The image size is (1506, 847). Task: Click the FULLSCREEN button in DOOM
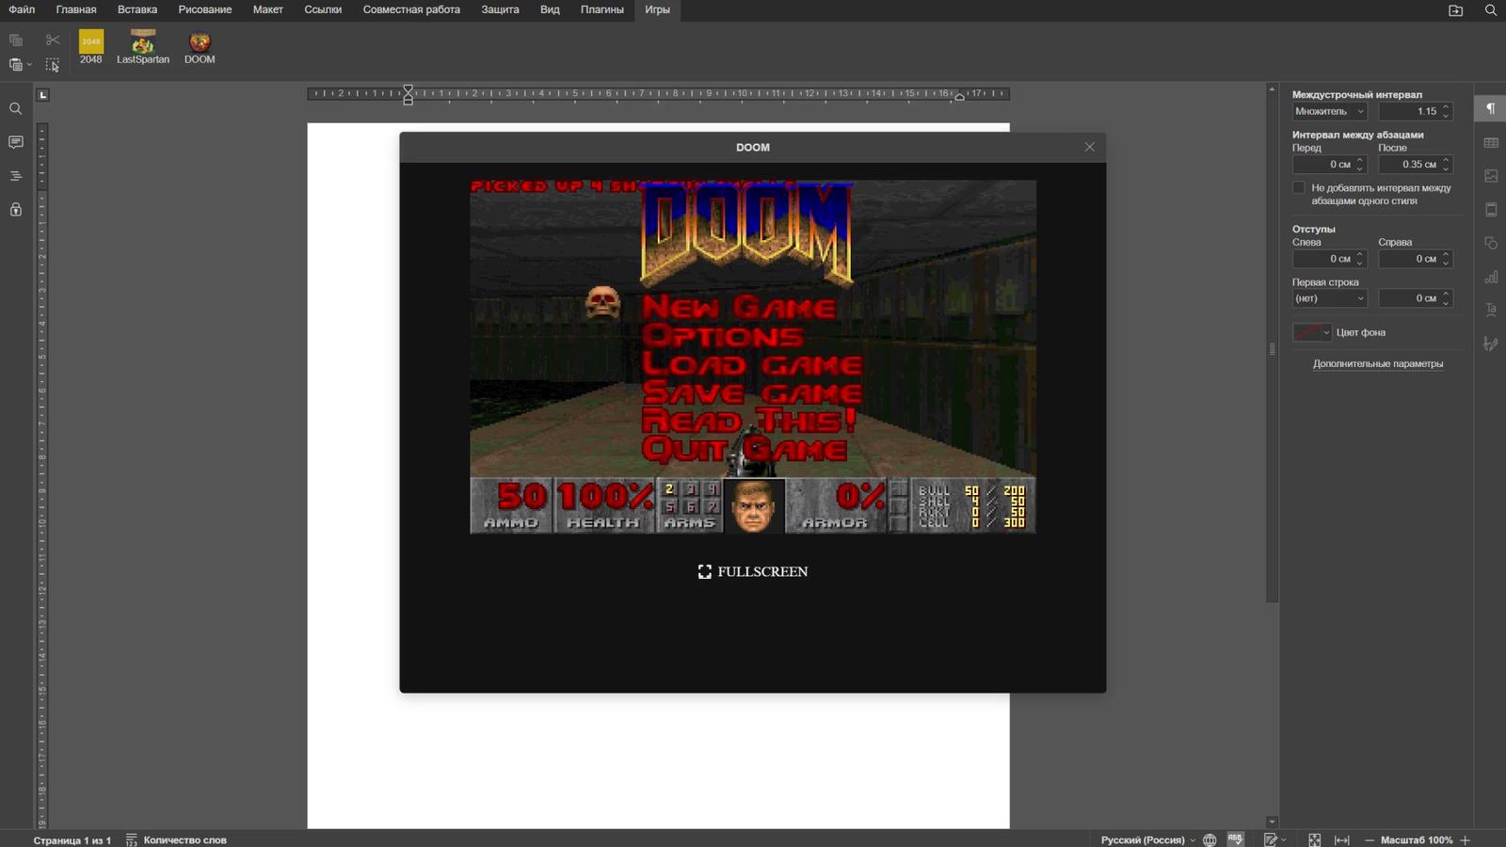click(x=753, y=571)
